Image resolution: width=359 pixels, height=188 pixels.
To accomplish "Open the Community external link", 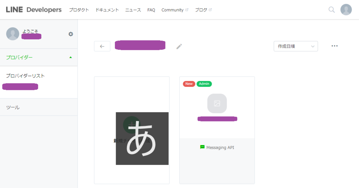I will point(175,10).
